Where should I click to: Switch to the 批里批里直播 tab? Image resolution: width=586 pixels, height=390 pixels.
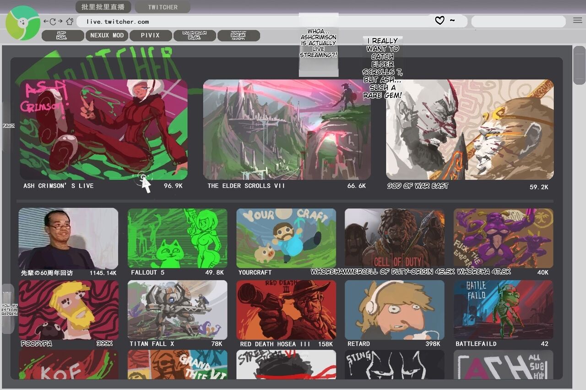[x=103, y=7]
